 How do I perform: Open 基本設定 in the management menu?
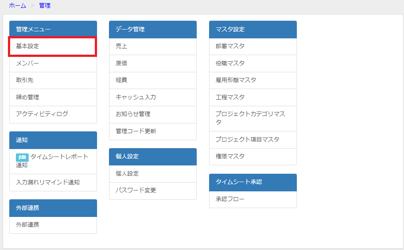(x=53, y=46)
